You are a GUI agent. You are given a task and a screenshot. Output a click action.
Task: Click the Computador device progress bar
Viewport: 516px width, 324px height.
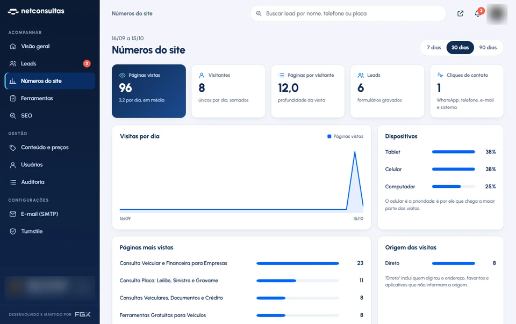click(454, 187)
